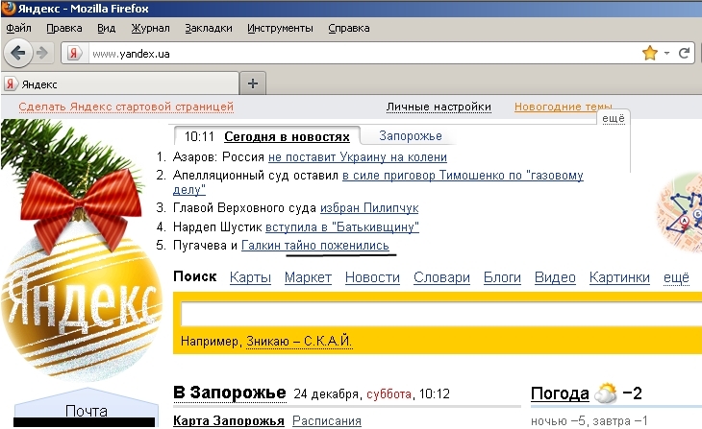Open the Файл menu
This screenshot has height=429, width=702.
(x=18, y=28)
